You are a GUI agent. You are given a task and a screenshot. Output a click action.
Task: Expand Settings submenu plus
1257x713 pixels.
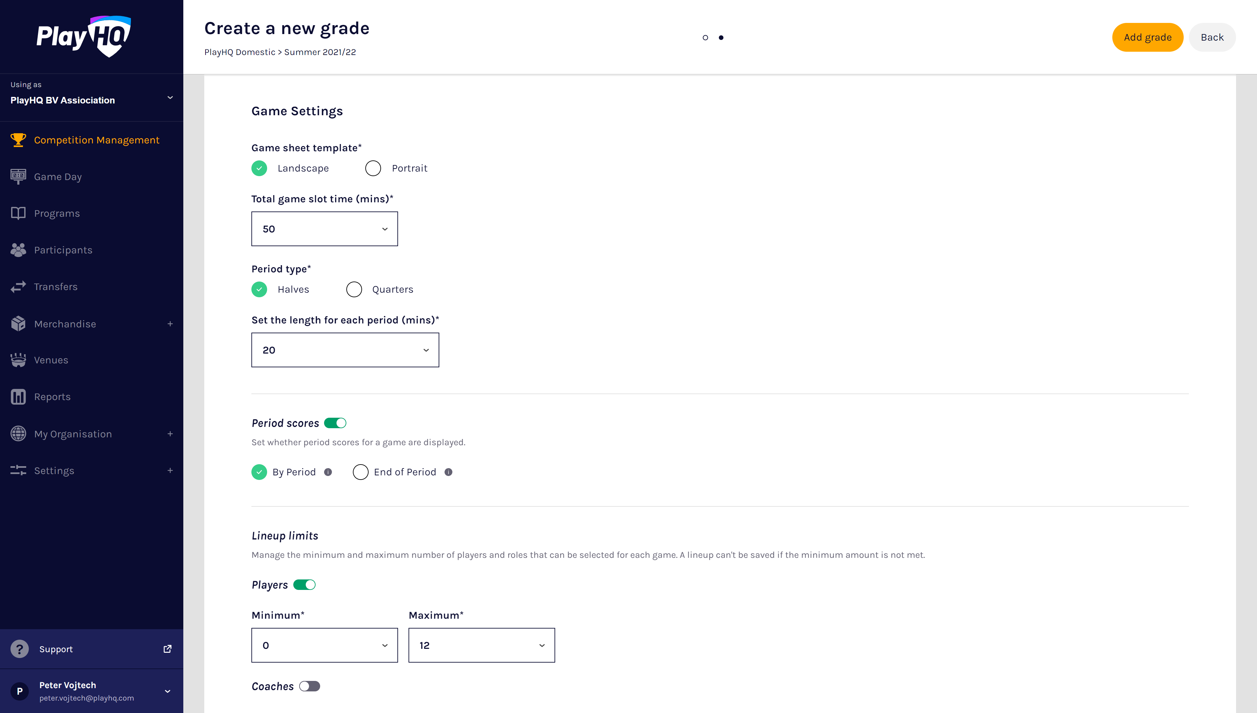click(170, 471)
